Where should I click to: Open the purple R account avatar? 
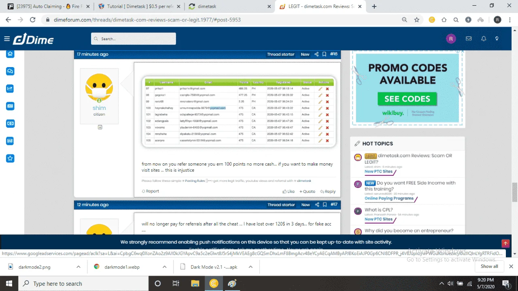pyautogui.click(x=451, y=39)
